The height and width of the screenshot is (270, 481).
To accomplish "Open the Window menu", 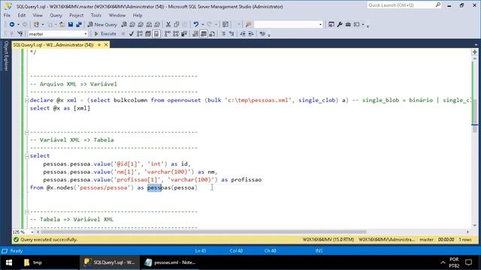I will click(x=117, y=15).
